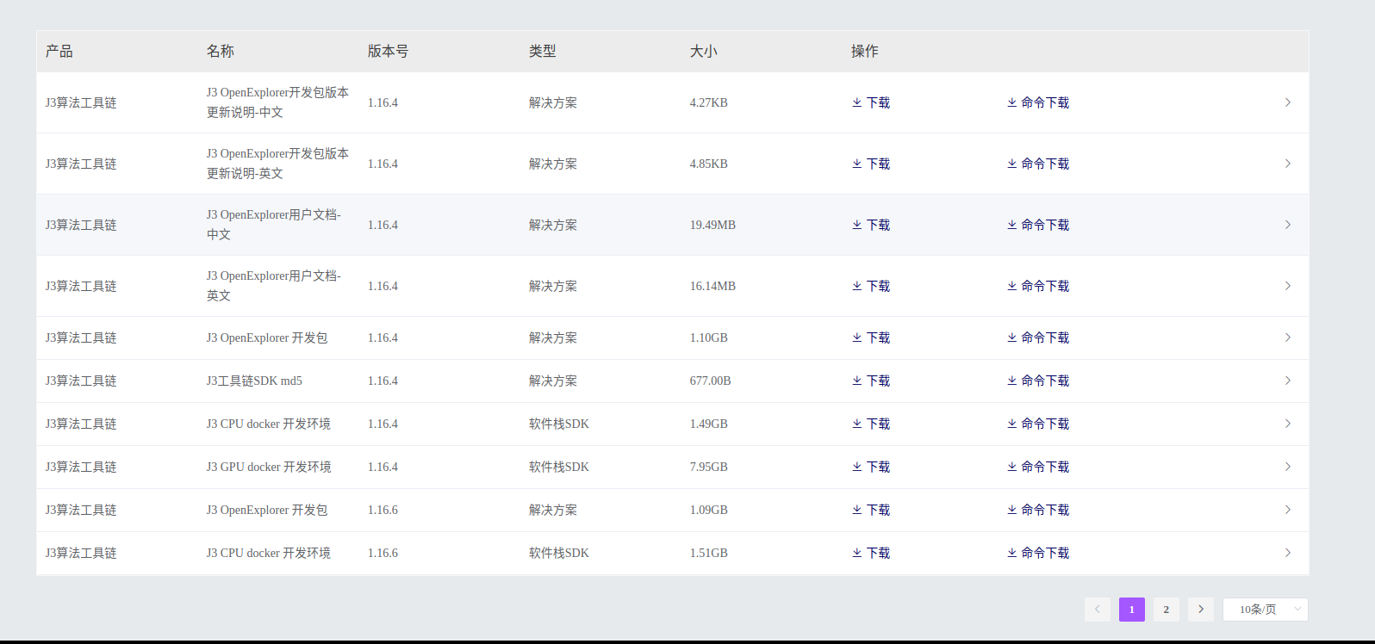Click the 大小 column header

(x=703, y=52)
